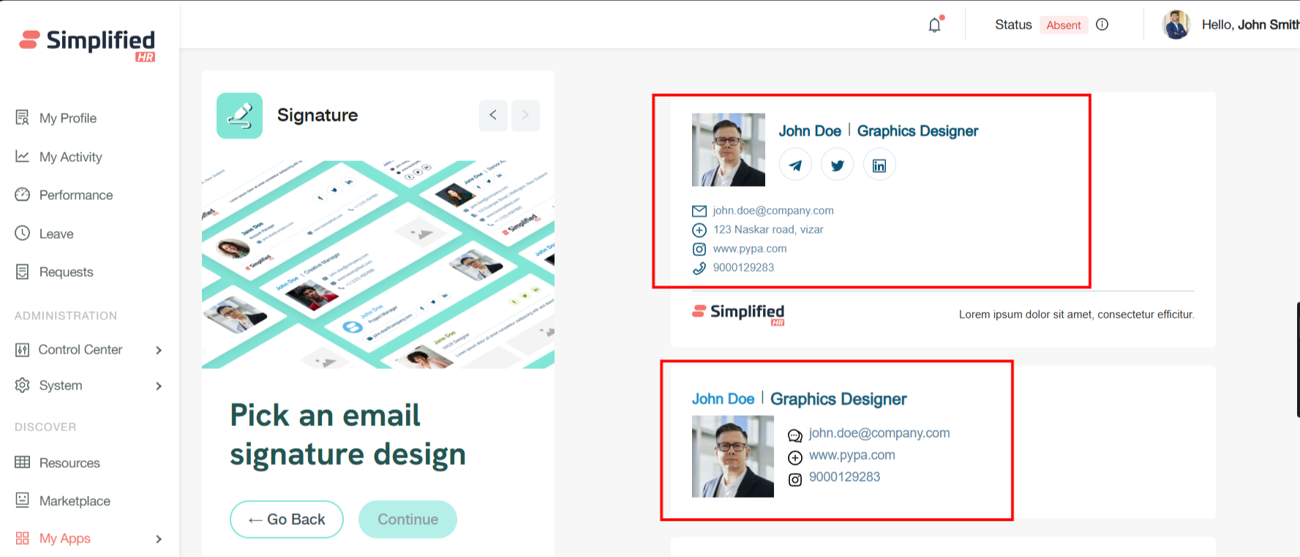Expand the System menu arrow
Screen dimensions: 1300x557
tap(159, 386)
